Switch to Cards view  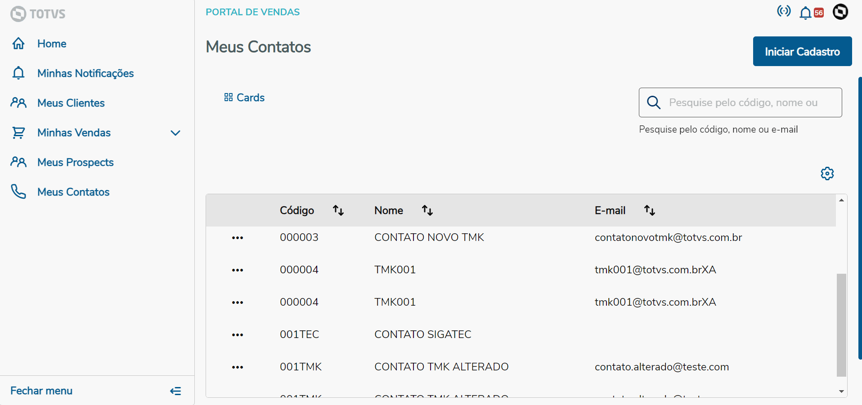pyautogui.click(x=244, y=98)
